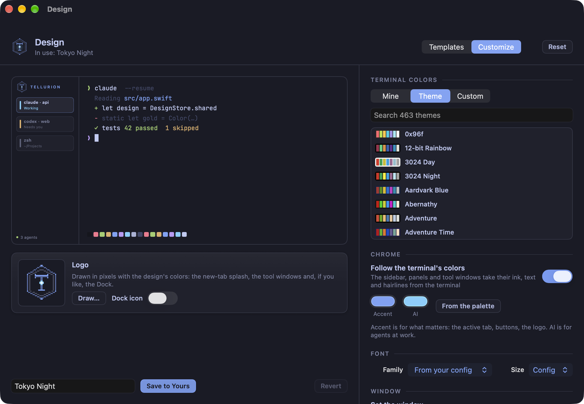584x404 pixels.
Task: Select the Mine terminal colors tab
Action: click(x=391, y=96)
